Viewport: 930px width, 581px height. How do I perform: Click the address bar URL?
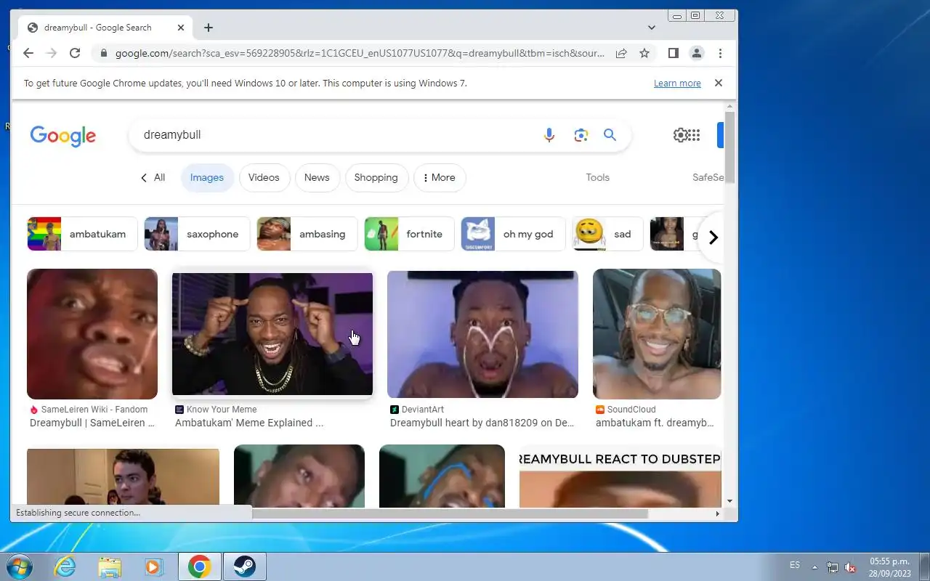360,53
